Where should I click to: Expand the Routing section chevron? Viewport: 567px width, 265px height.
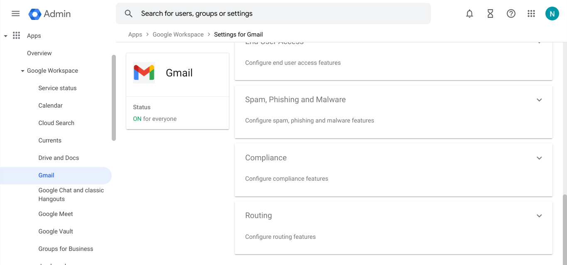(539, 216)
